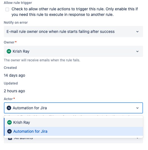
Task: Click AJ avatar in the highlighted list option
Action: 9,131
